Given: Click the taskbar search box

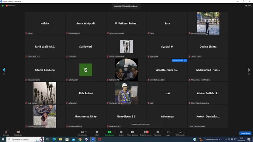Looking at the screenshot, I should [25, 139].
